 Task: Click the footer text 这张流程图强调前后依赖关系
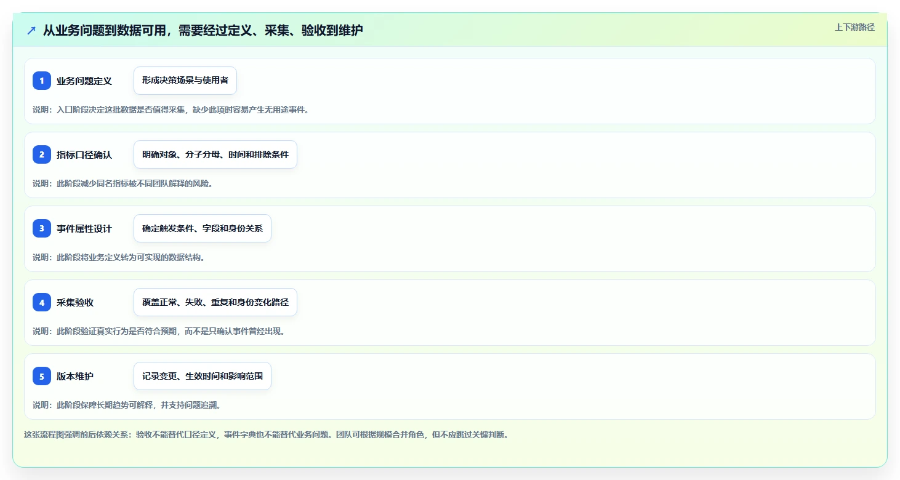pos(267,434)
